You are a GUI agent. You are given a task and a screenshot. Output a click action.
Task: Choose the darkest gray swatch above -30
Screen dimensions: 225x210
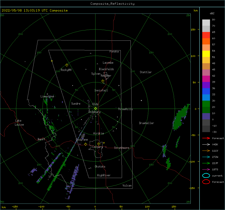pyautogui.click(x=206, y=129)
